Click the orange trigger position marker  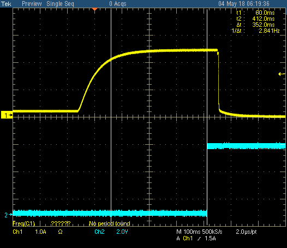[94, 9]
